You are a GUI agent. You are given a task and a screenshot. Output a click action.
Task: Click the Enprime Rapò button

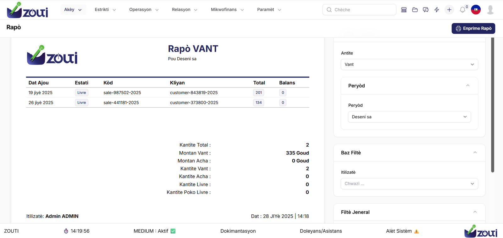coord(473,28)
